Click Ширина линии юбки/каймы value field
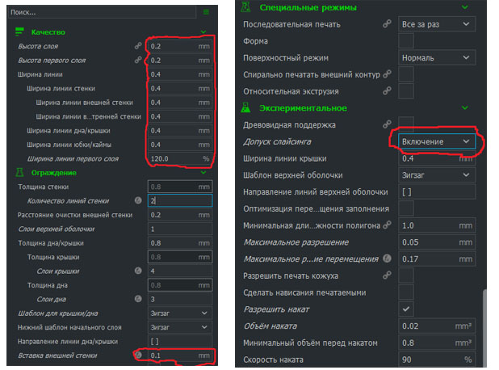 click(180, 145)
